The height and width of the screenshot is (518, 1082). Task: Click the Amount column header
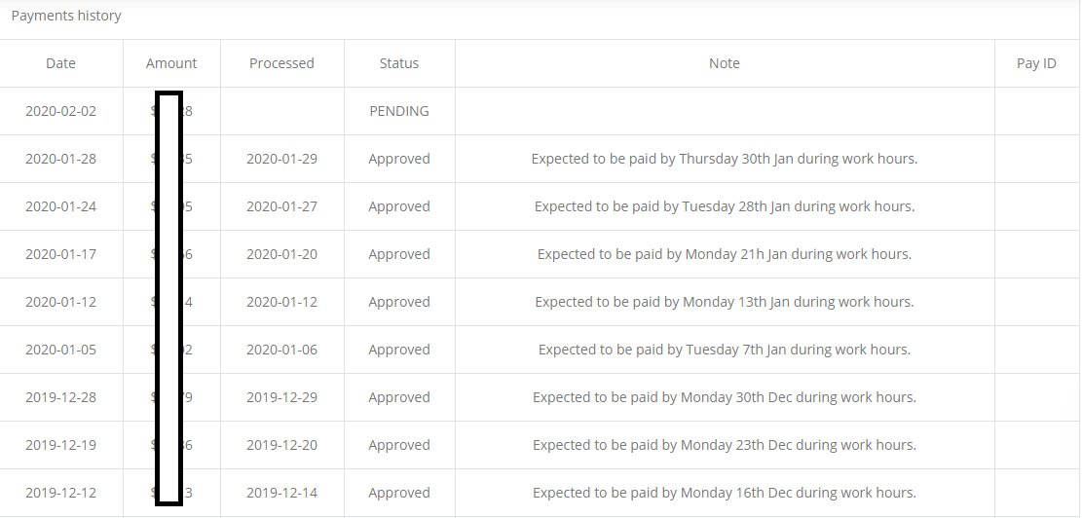(171, 63)
